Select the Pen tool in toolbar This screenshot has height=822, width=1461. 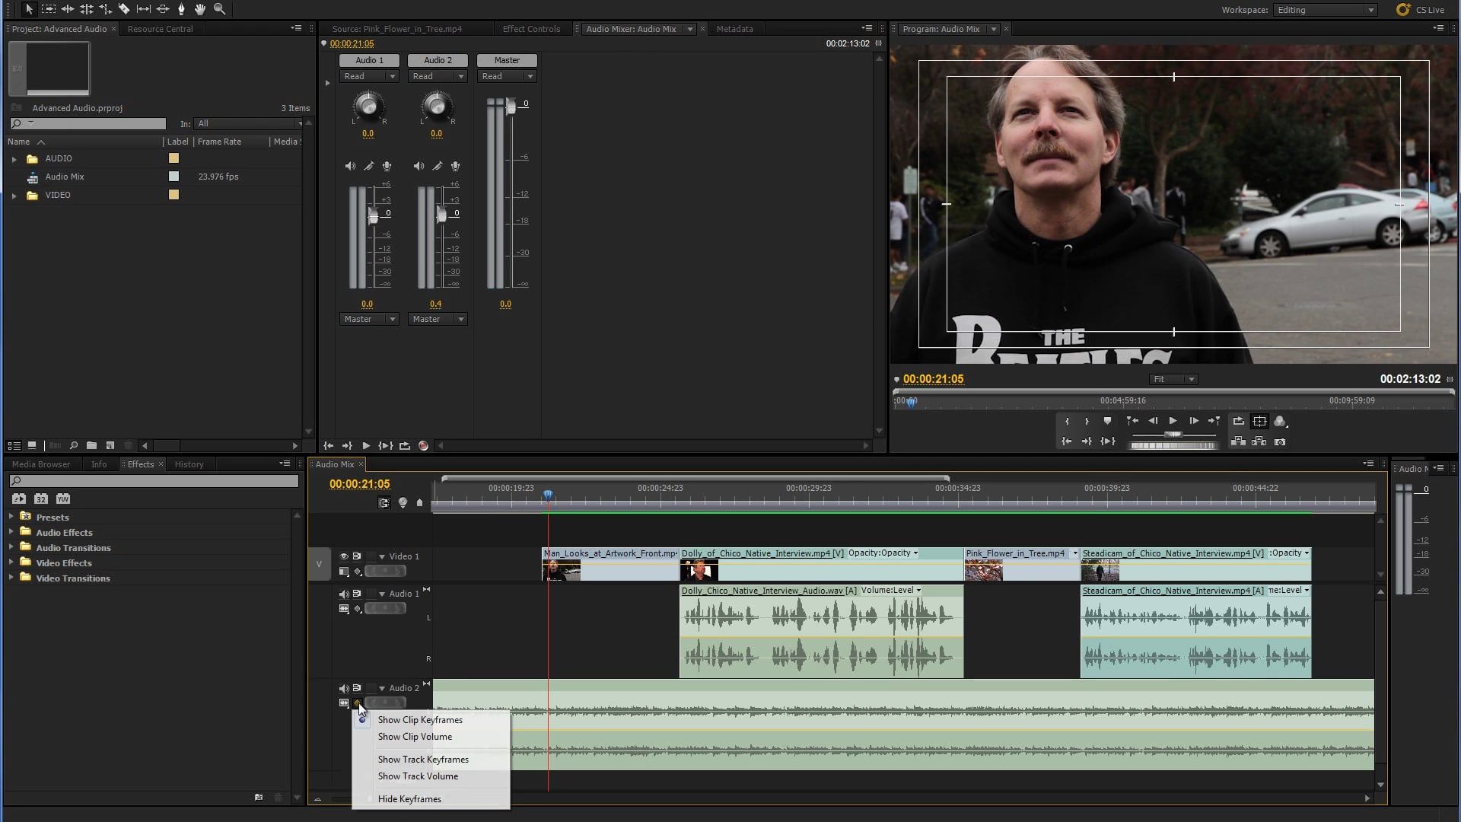coord(181,9)
